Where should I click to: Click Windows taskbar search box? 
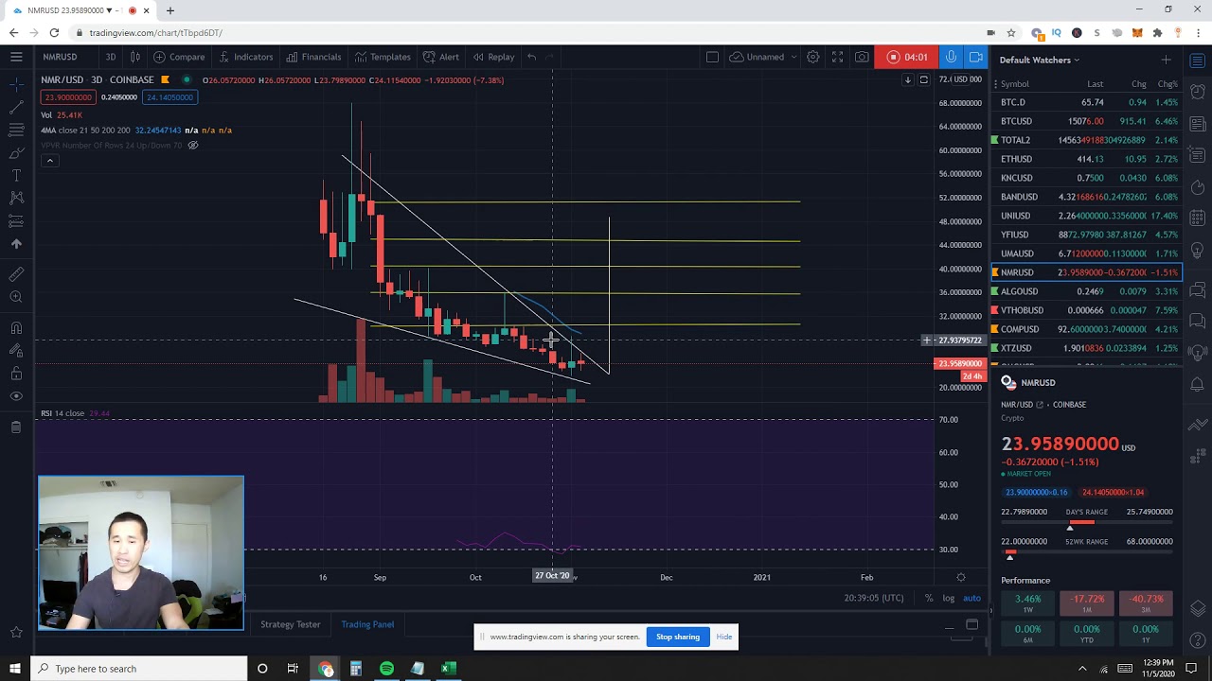tap(138, 669)
